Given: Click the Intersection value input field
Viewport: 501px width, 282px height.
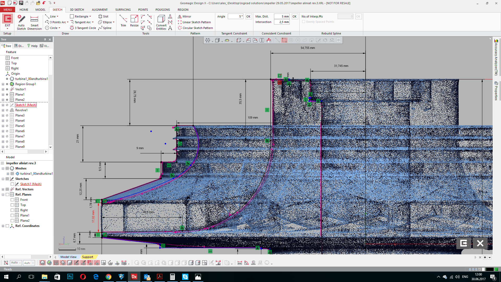Looking at the screenshot, I should pos(282,22).
